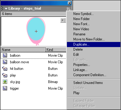Select the sky.jpg item name
Image resolution: width=121 pixels, height=110 pixels.
15,82
